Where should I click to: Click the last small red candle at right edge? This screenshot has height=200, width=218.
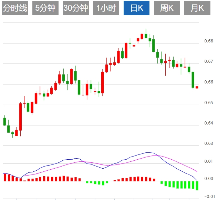click(197, 87)
